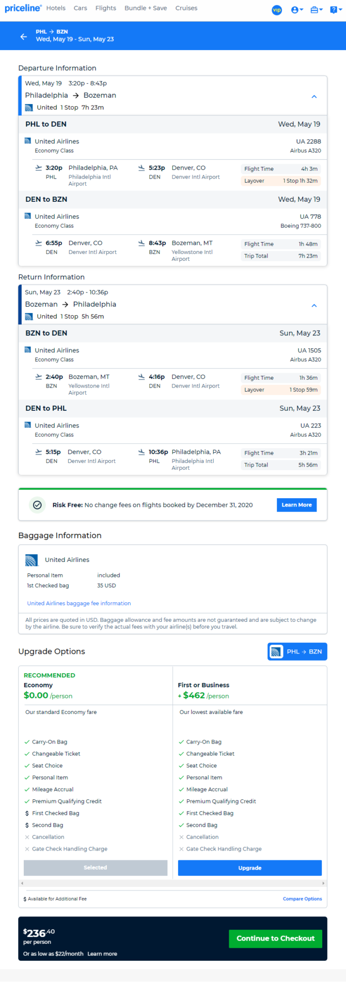Click the Selected button under Economy
This screenshot has width=346, height=982.
point(96,868)
